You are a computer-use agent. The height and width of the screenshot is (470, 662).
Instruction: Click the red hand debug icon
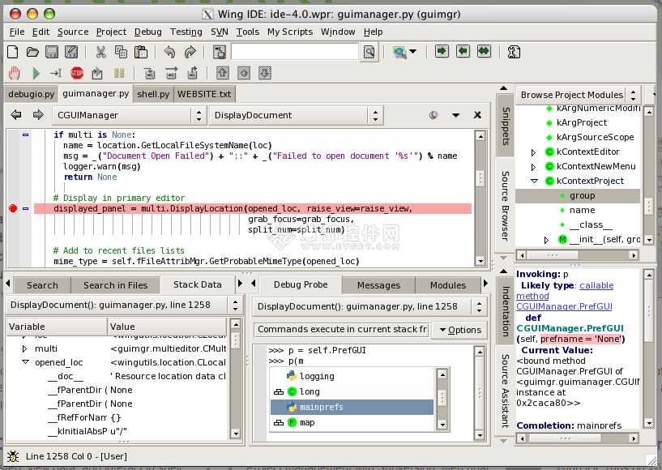(15, 73)
